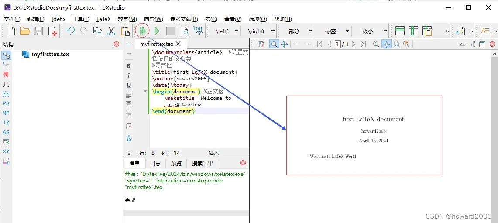The image size is (498, 223).
Task: Collapse the \begin{document} fold arrow
Action: point(145,92)
